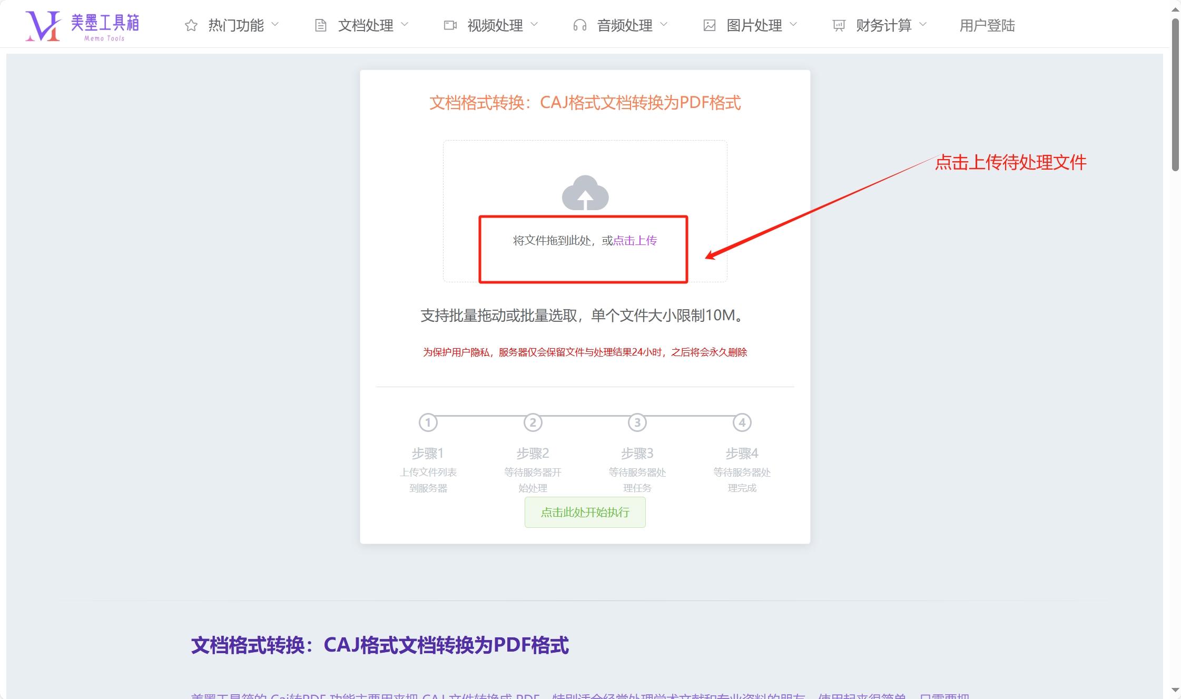The image size is (1181, 699).
Task: Click the Memo Tools logo
Action: [84, 24]
